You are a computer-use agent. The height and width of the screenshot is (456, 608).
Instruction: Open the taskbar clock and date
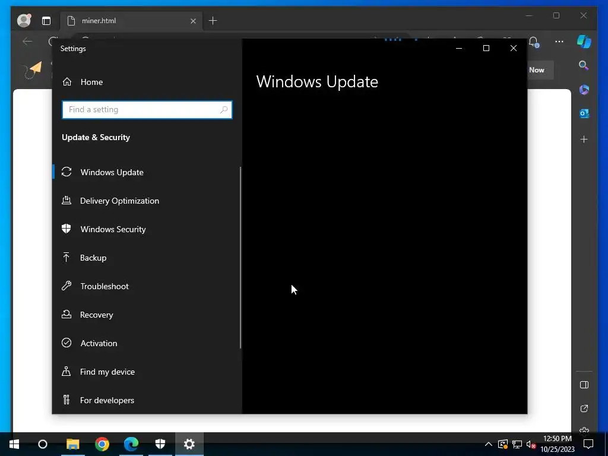pyautogui.click(x=557, y=444)
